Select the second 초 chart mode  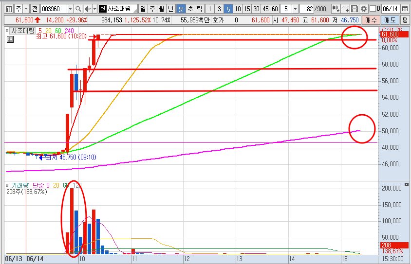click(x=190, y=9)
